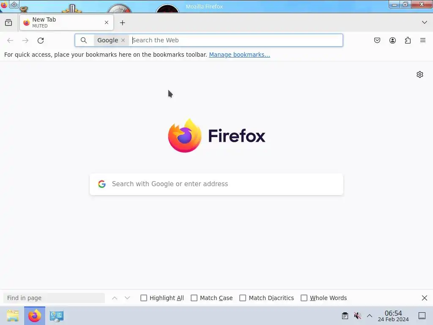Open the system settings taskbar icon
The image size is (433, 325).
pos(57,316)
